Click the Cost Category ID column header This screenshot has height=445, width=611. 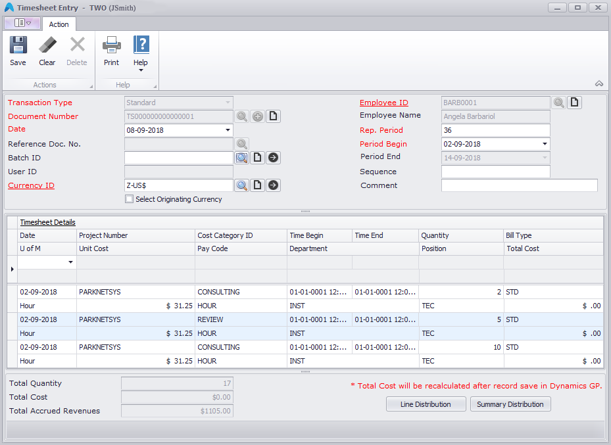pos(241,235)
